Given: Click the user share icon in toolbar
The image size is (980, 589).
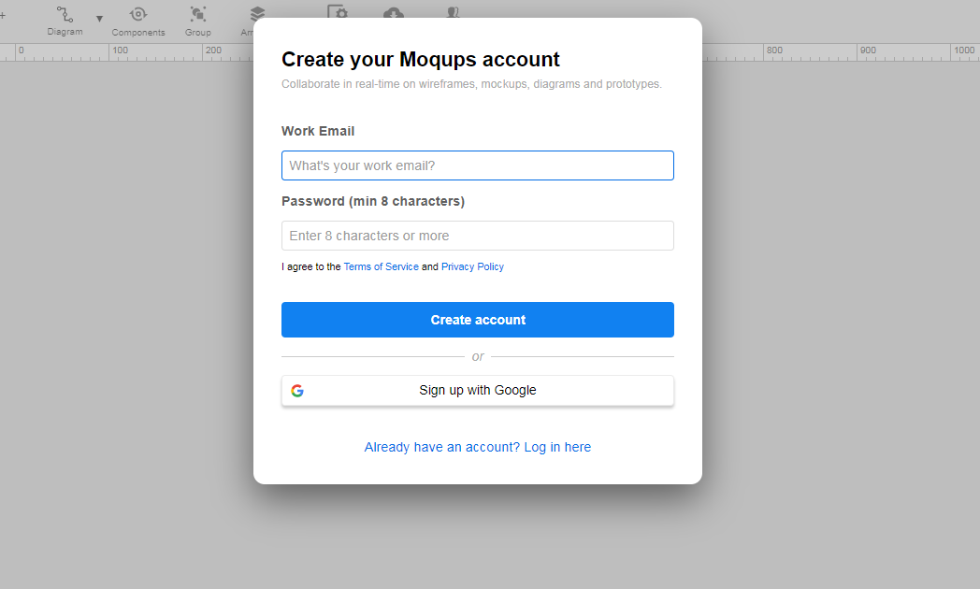Looking at the screenshot, I should [x=453, y=12].
